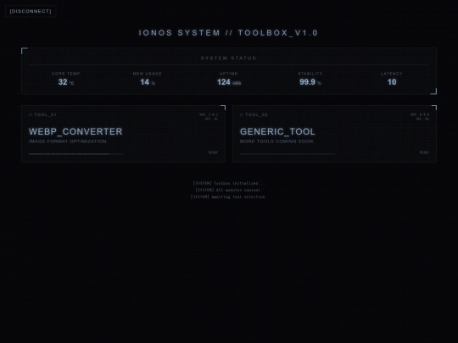Open the GENERIC_TOOL card
The image size is (458, 343).
[x=334, y=134]
